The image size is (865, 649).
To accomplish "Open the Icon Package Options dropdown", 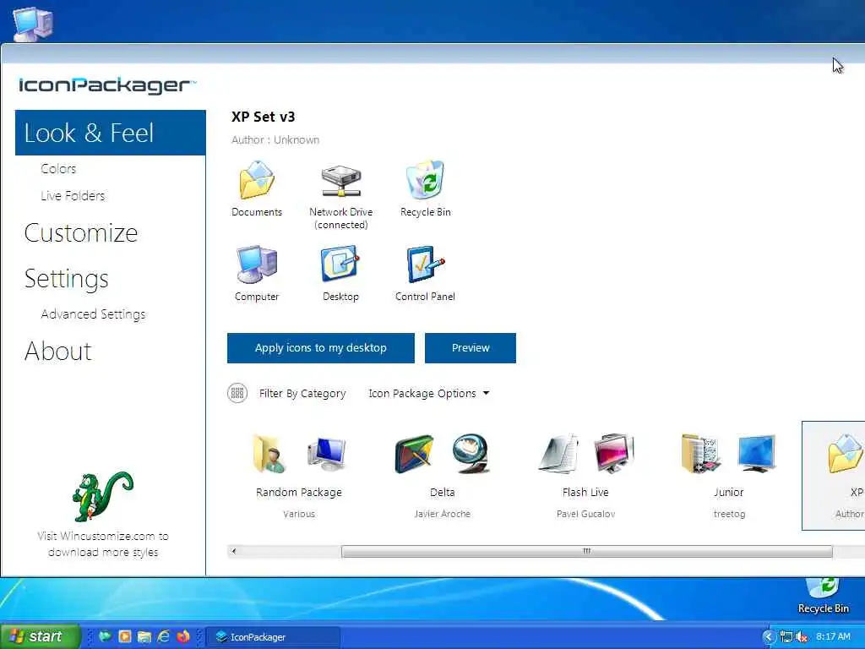I will point(428,394).
